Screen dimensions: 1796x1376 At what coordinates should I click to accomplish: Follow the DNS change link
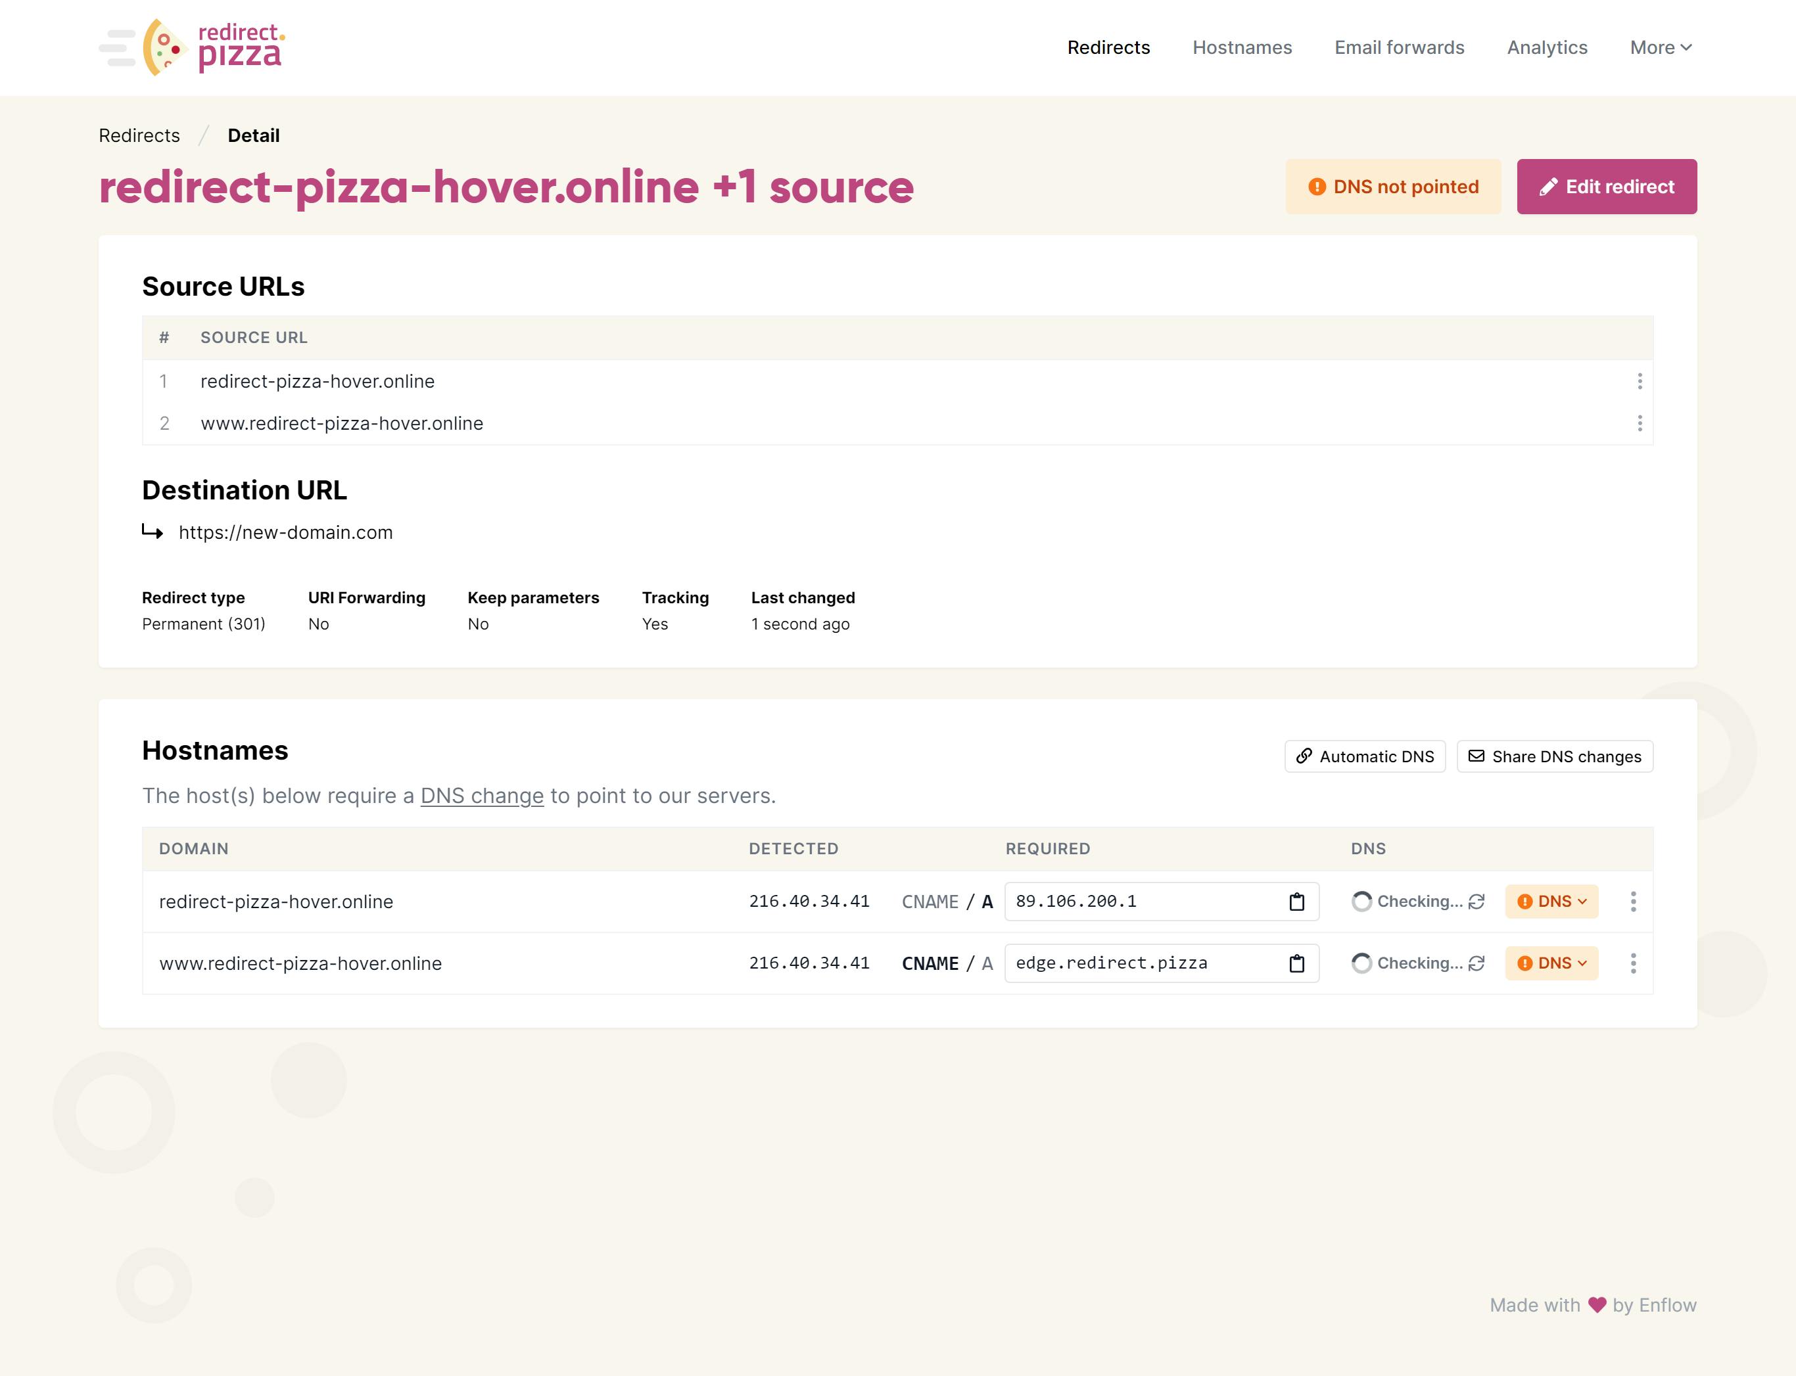(482, 796)
